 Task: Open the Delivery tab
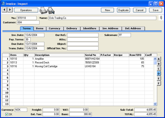click(x=72, y=29)
